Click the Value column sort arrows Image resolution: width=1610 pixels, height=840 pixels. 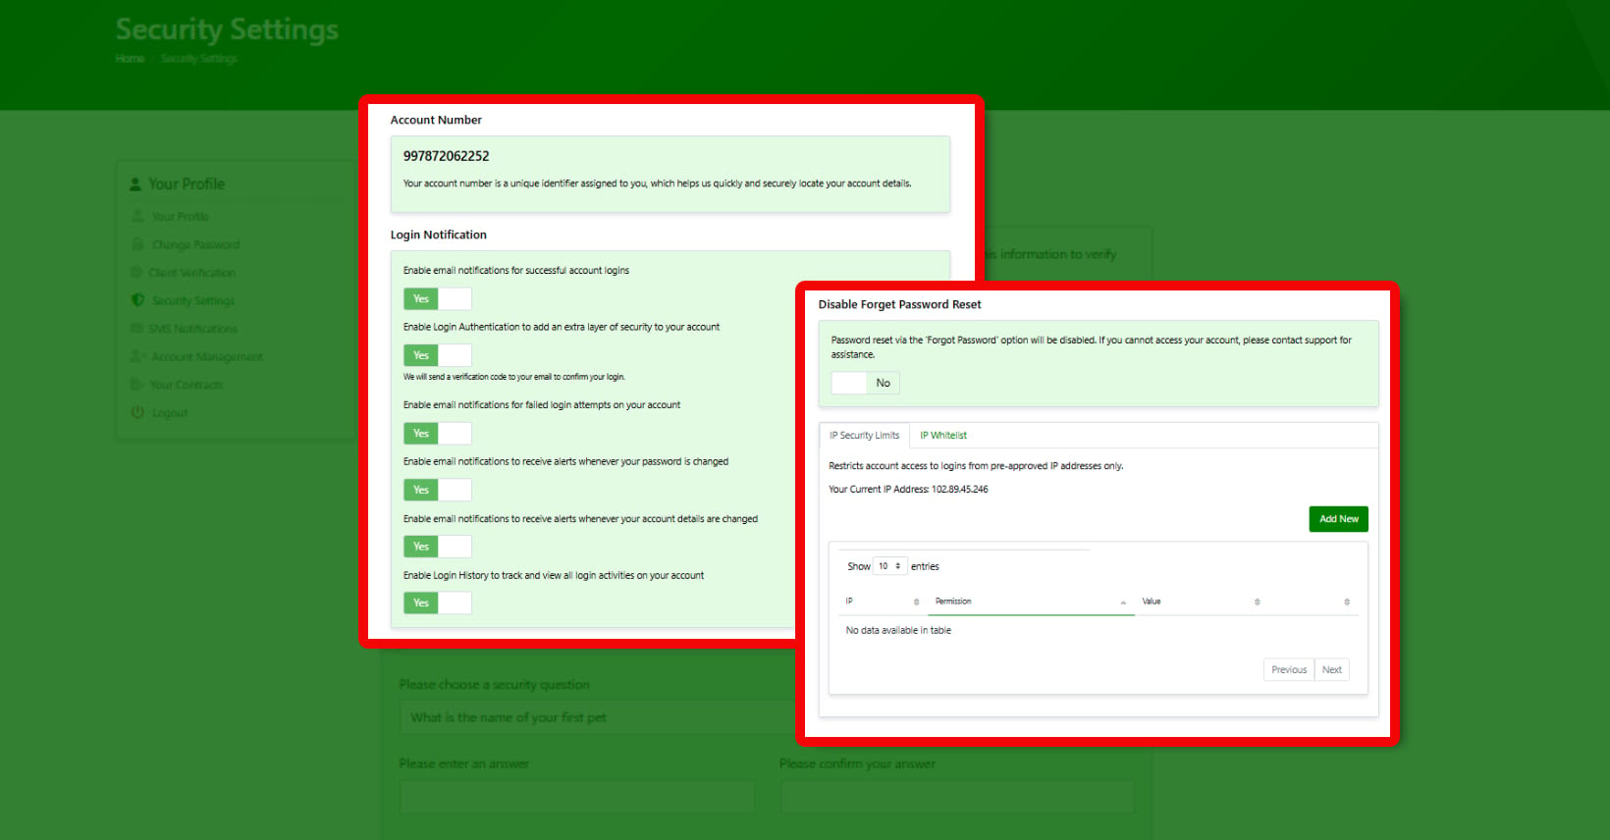pos(1257,602)
